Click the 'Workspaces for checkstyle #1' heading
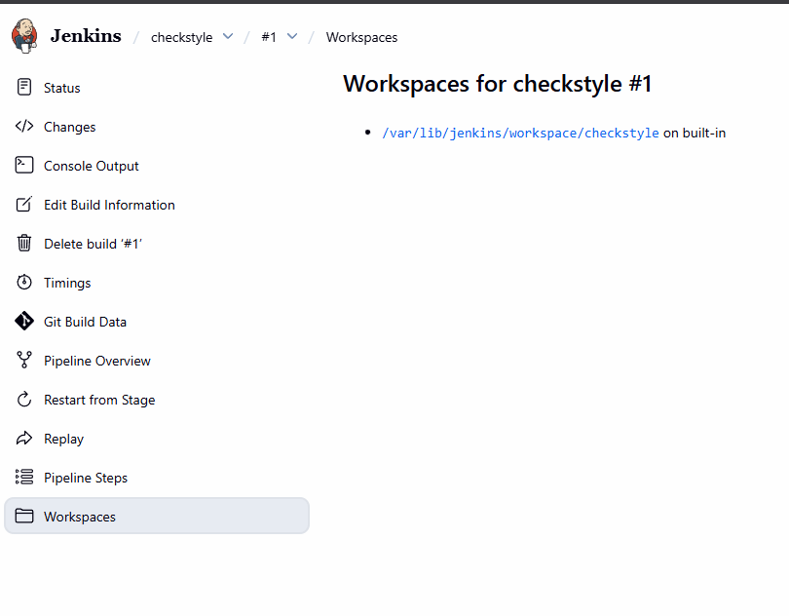The image size is (789, 616). tap(497, 83)
